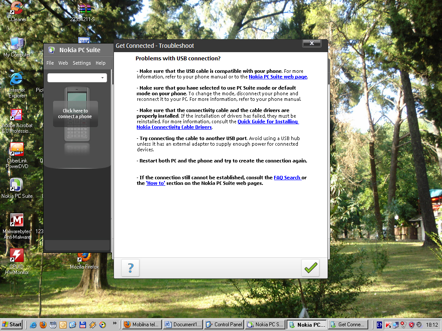
Task: Switch to Control Panel taskbar window
Action: pyautogui.click(x=224, y=325)
